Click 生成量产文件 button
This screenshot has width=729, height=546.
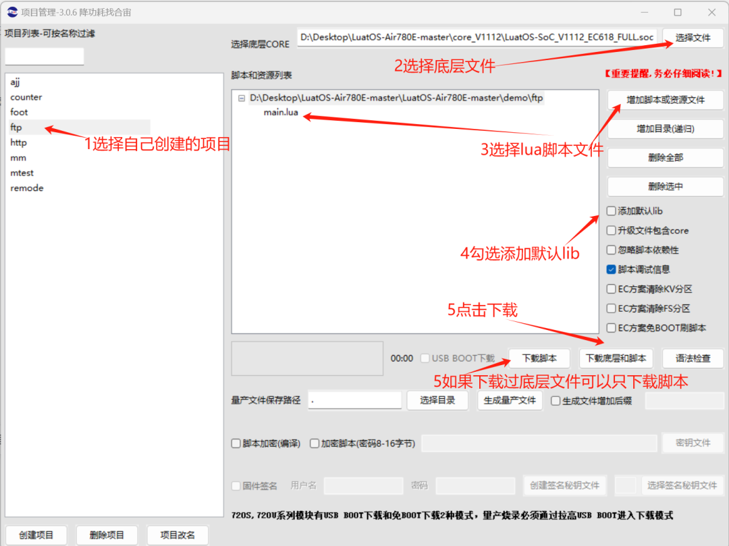click(510, 400)
